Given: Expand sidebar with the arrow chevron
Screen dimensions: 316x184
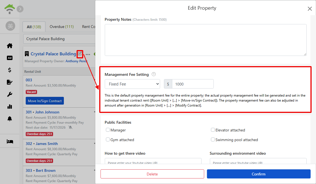Looking at the screenshot, I should point(20,9).
